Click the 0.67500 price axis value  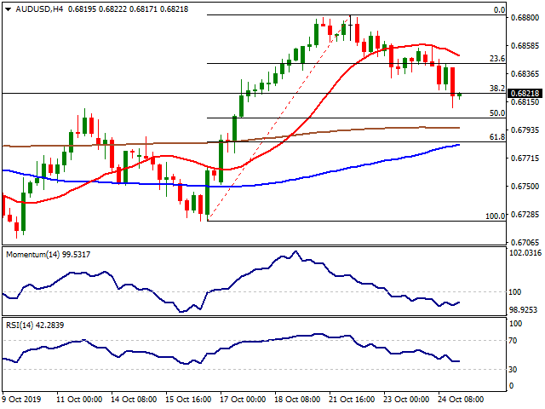525,187
